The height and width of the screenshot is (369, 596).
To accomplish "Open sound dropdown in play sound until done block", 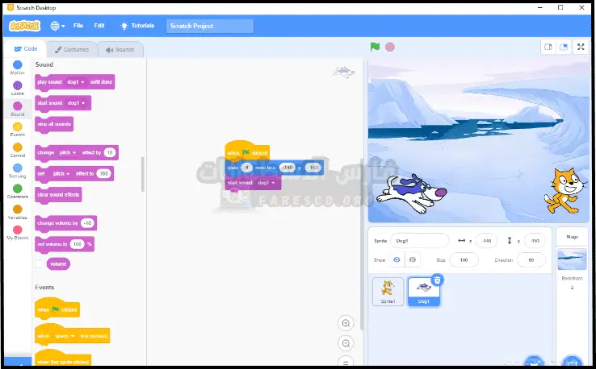I will tap(77, 81).
